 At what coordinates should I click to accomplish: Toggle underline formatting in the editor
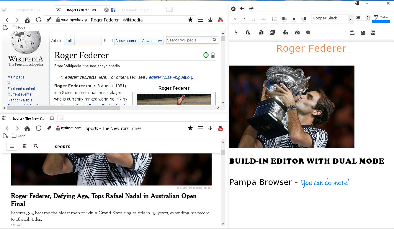click(x=254, y=19)
